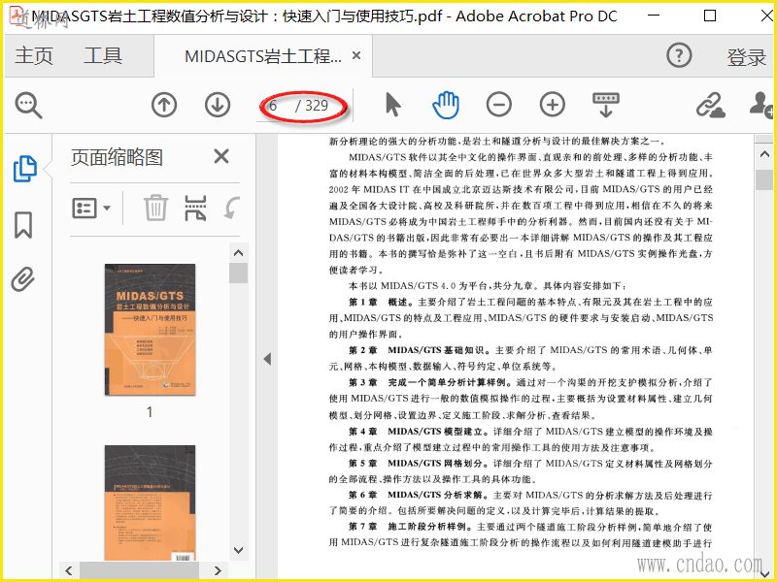Click thumbnail panel scroll up arrow
Screen dimensions: 777x582
238,253
